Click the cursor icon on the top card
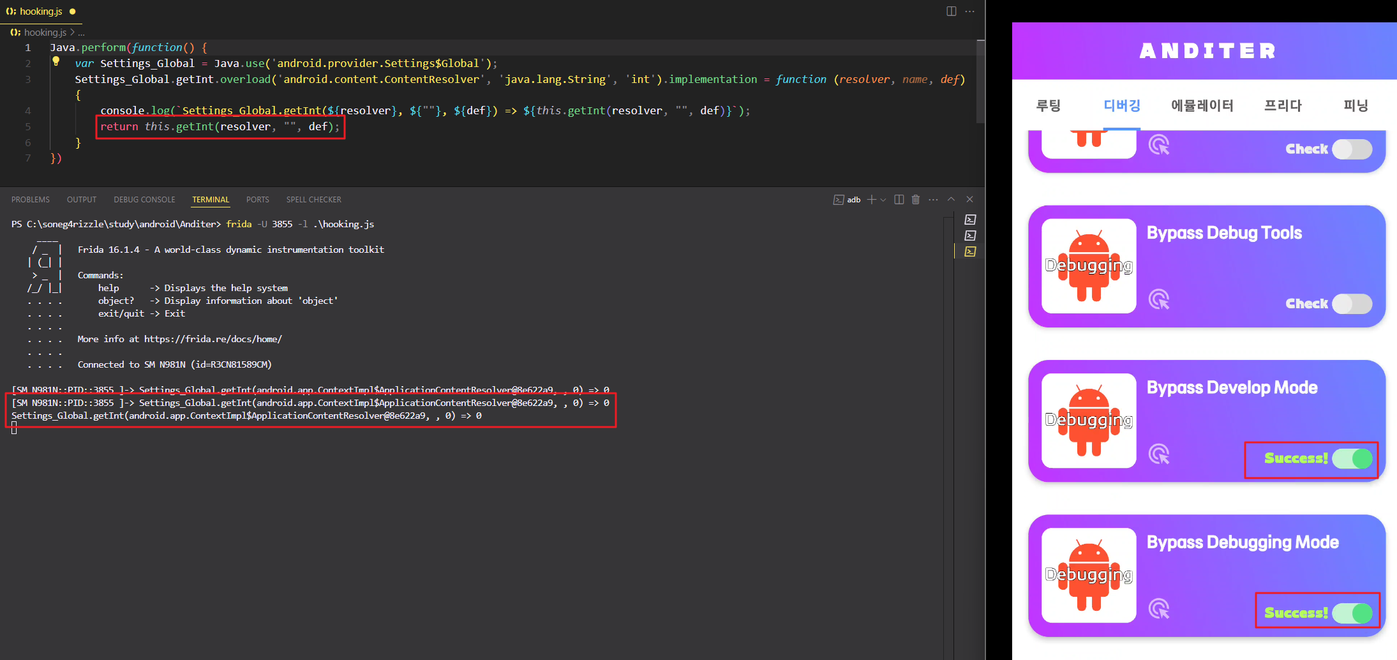The height and width of the screenshot is (660, 1397). (1159, 144)
